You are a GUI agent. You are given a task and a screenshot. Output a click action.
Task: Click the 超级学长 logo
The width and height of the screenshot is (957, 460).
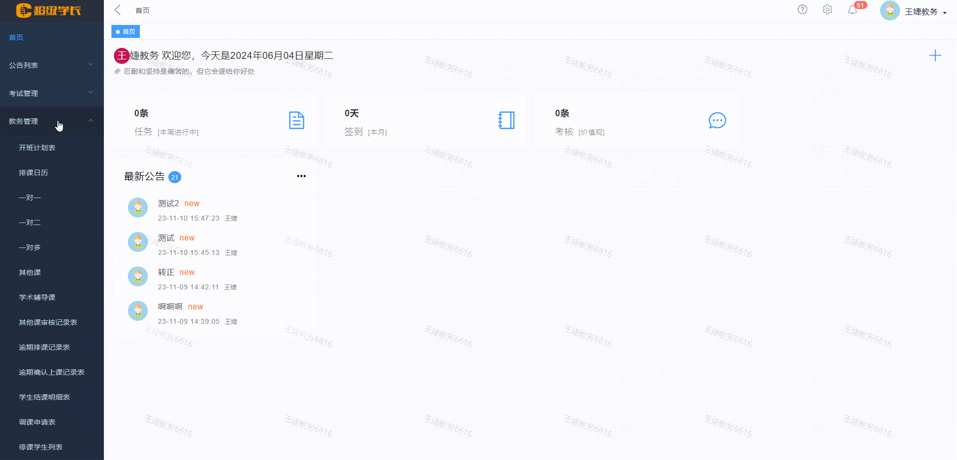coord(47,10)
